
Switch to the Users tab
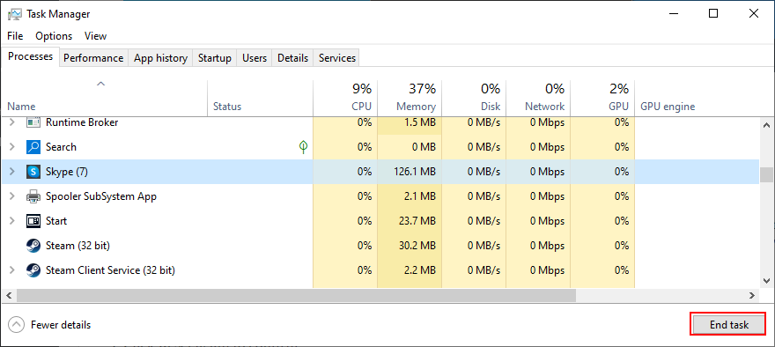255,58
